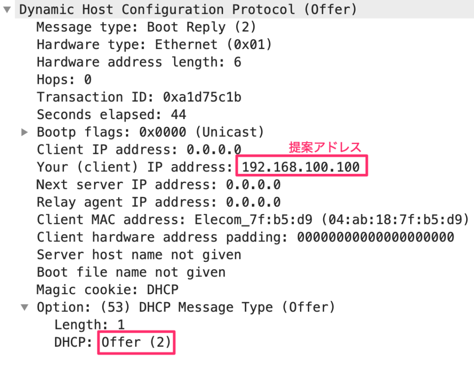Select the Transaction ID 0xa1d75c1b line

pos(139,97)
